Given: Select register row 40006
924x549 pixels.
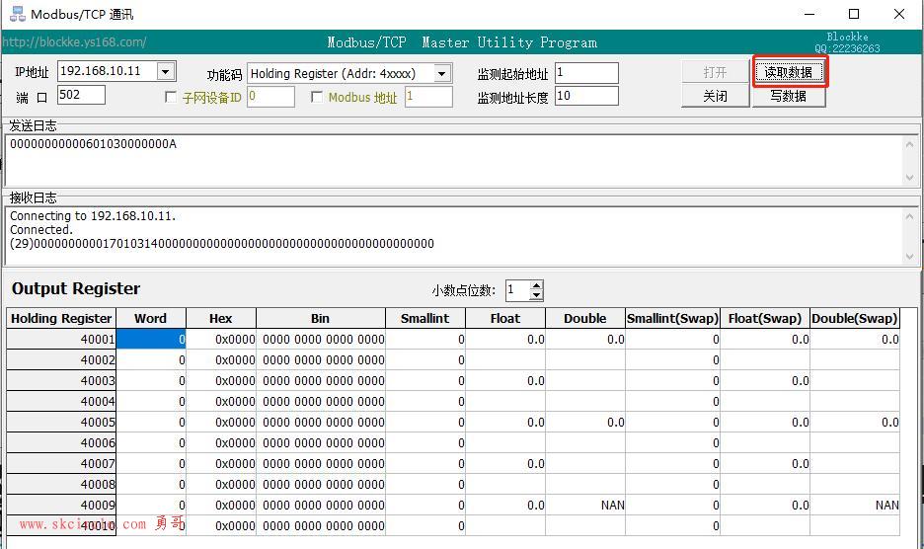Looking at the screenshot, I should pos(61,443).
